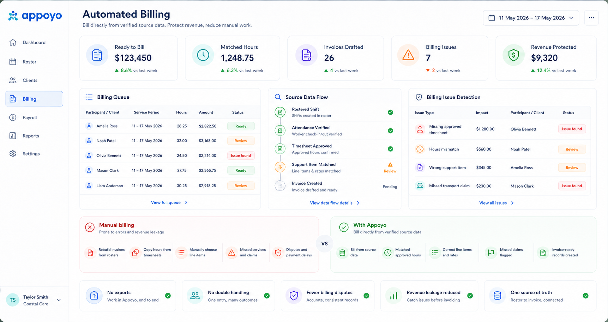The height and width of the screenshot is (322, 608).
Task: Select Liam Anderson in the Billing Queue
Action: [110, 186]
